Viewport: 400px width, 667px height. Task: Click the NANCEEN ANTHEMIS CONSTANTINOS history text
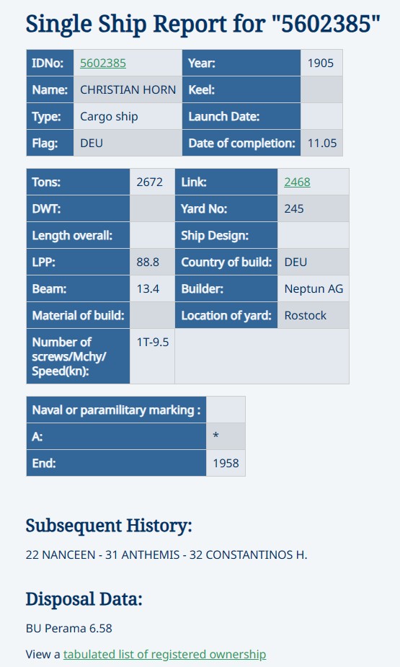(x=166, y=555)
